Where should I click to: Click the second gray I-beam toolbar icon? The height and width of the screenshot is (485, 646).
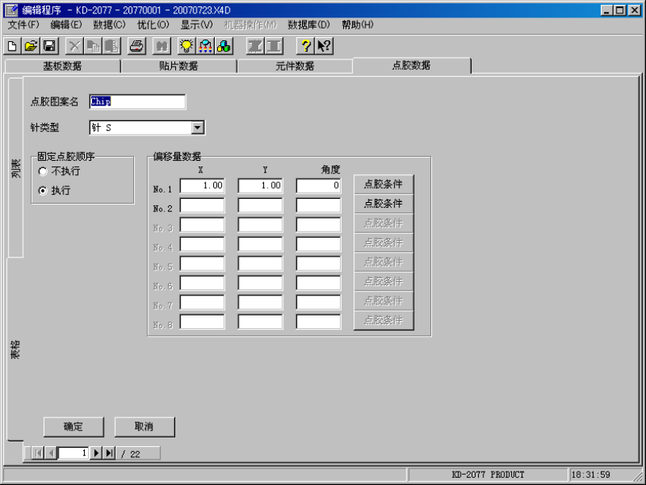[x=274, y=46]
